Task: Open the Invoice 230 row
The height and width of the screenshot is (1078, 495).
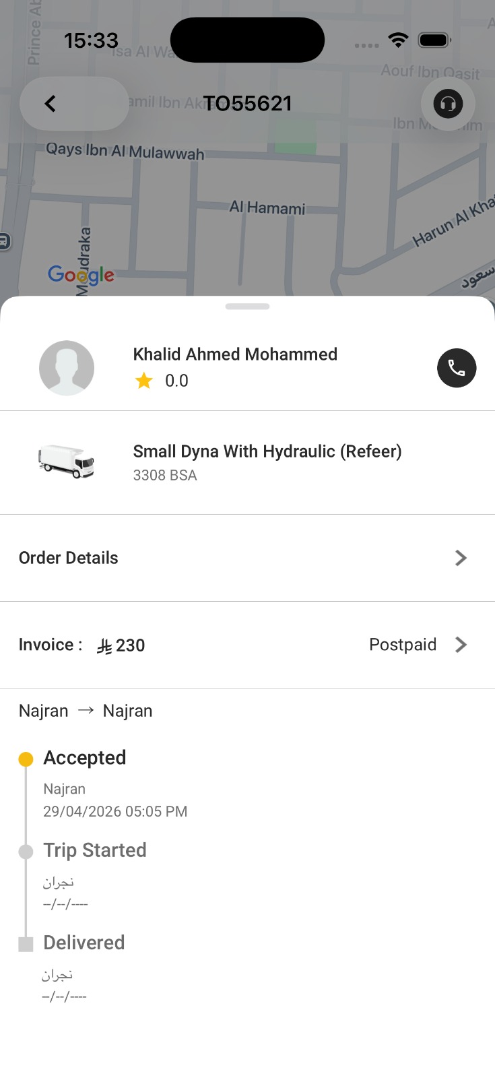Action: pyautogui.click(x=247, y=645)
